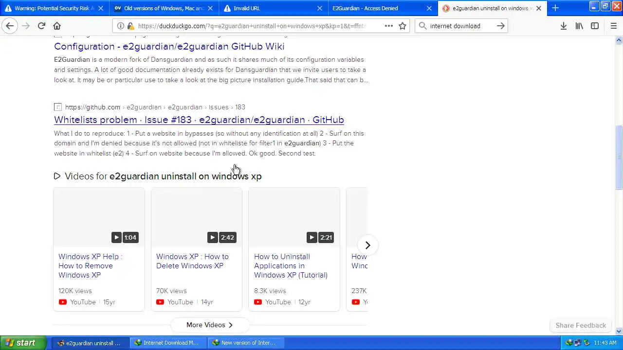Click the play triangle icon beside the Videos heading

pos(57,176)
